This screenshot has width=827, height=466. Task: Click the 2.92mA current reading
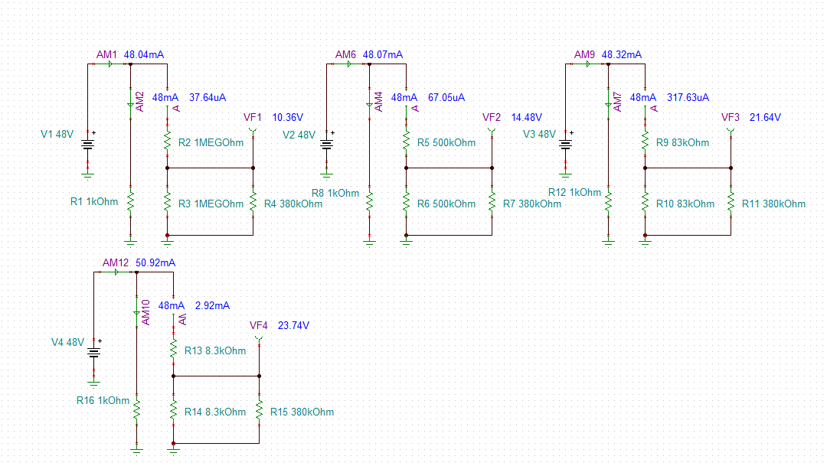[x=213, y=306]
